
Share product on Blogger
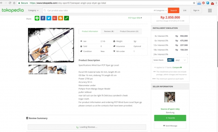61,18
